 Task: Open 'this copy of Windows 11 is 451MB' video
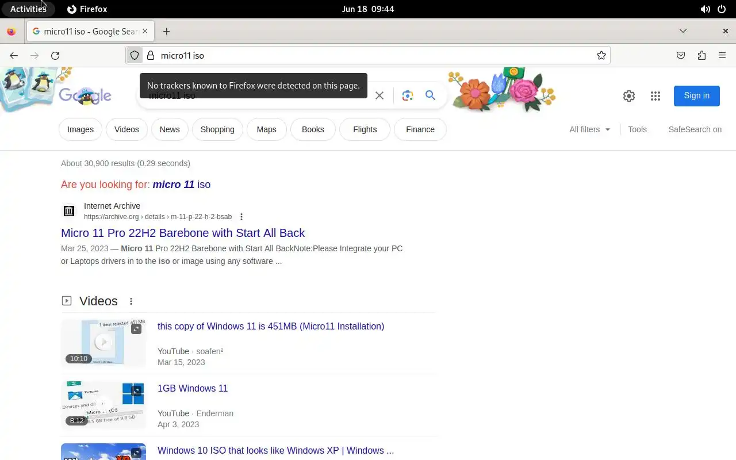tap(271, 326)
